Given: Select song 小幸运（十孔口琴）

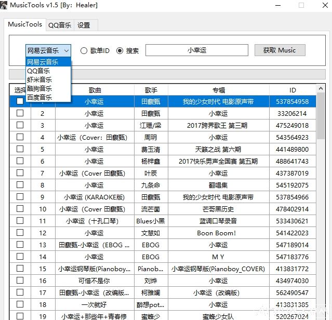Looking at the screenshot, I should pos(95,221).
